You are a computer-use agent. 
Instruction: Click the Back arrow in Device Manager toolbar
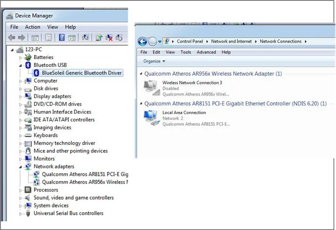point(12,38)
